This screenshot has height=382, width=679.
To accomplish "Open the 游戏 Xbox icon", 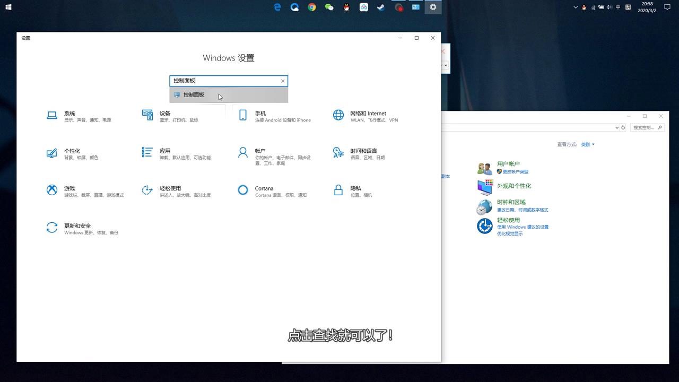I will pos(51,190).
